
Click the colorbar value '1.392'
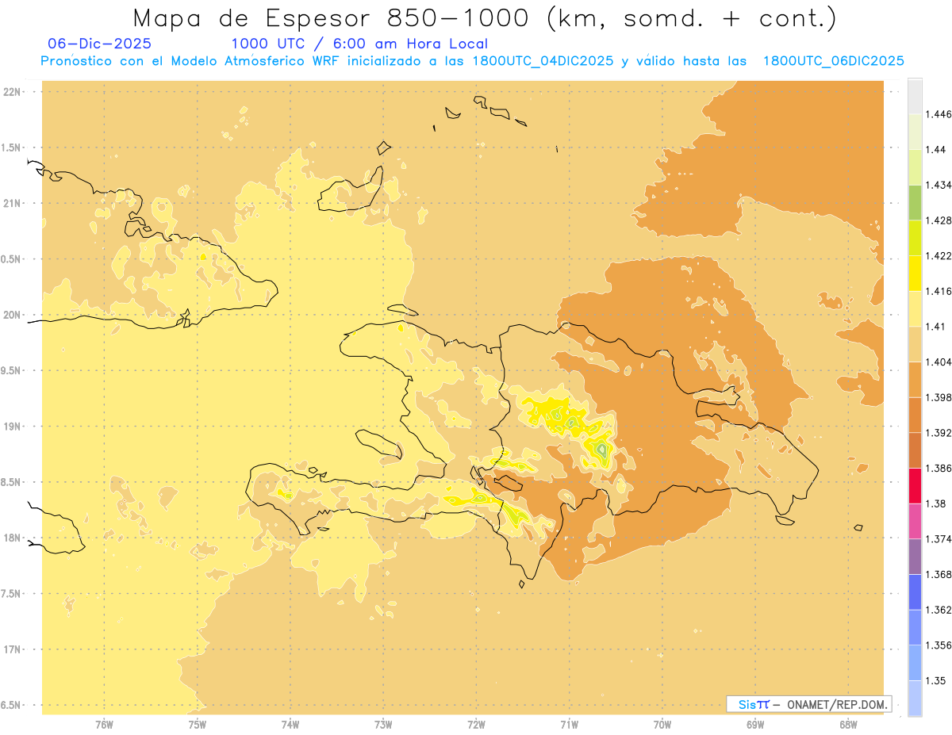click(940, 433)
